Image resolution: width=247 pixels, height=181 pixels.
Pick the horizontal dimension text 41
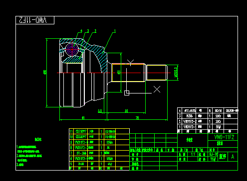coord(83,118)
